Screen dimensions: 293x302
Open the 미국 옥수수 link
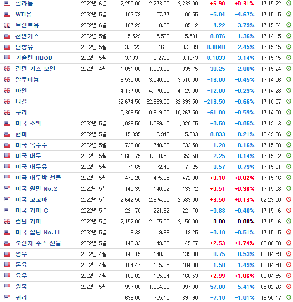tap(31, 145)
